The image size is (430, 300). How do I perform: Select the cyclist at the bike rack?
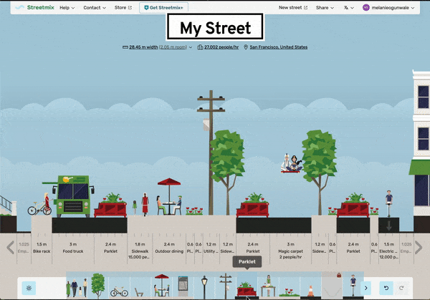[40, 204]
